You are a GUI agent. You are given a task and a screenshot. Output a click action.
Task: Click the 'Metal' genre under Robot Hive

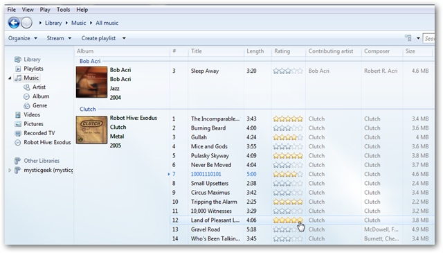[117, 137]
